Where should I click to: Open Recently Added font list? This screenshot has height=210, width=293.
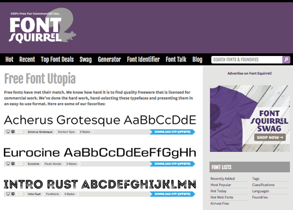[x=222, y=179]
